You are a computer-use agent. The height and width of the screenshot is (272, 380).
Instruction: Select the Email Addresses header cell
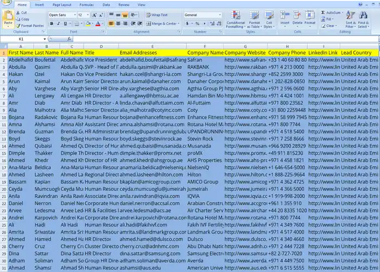153,53
